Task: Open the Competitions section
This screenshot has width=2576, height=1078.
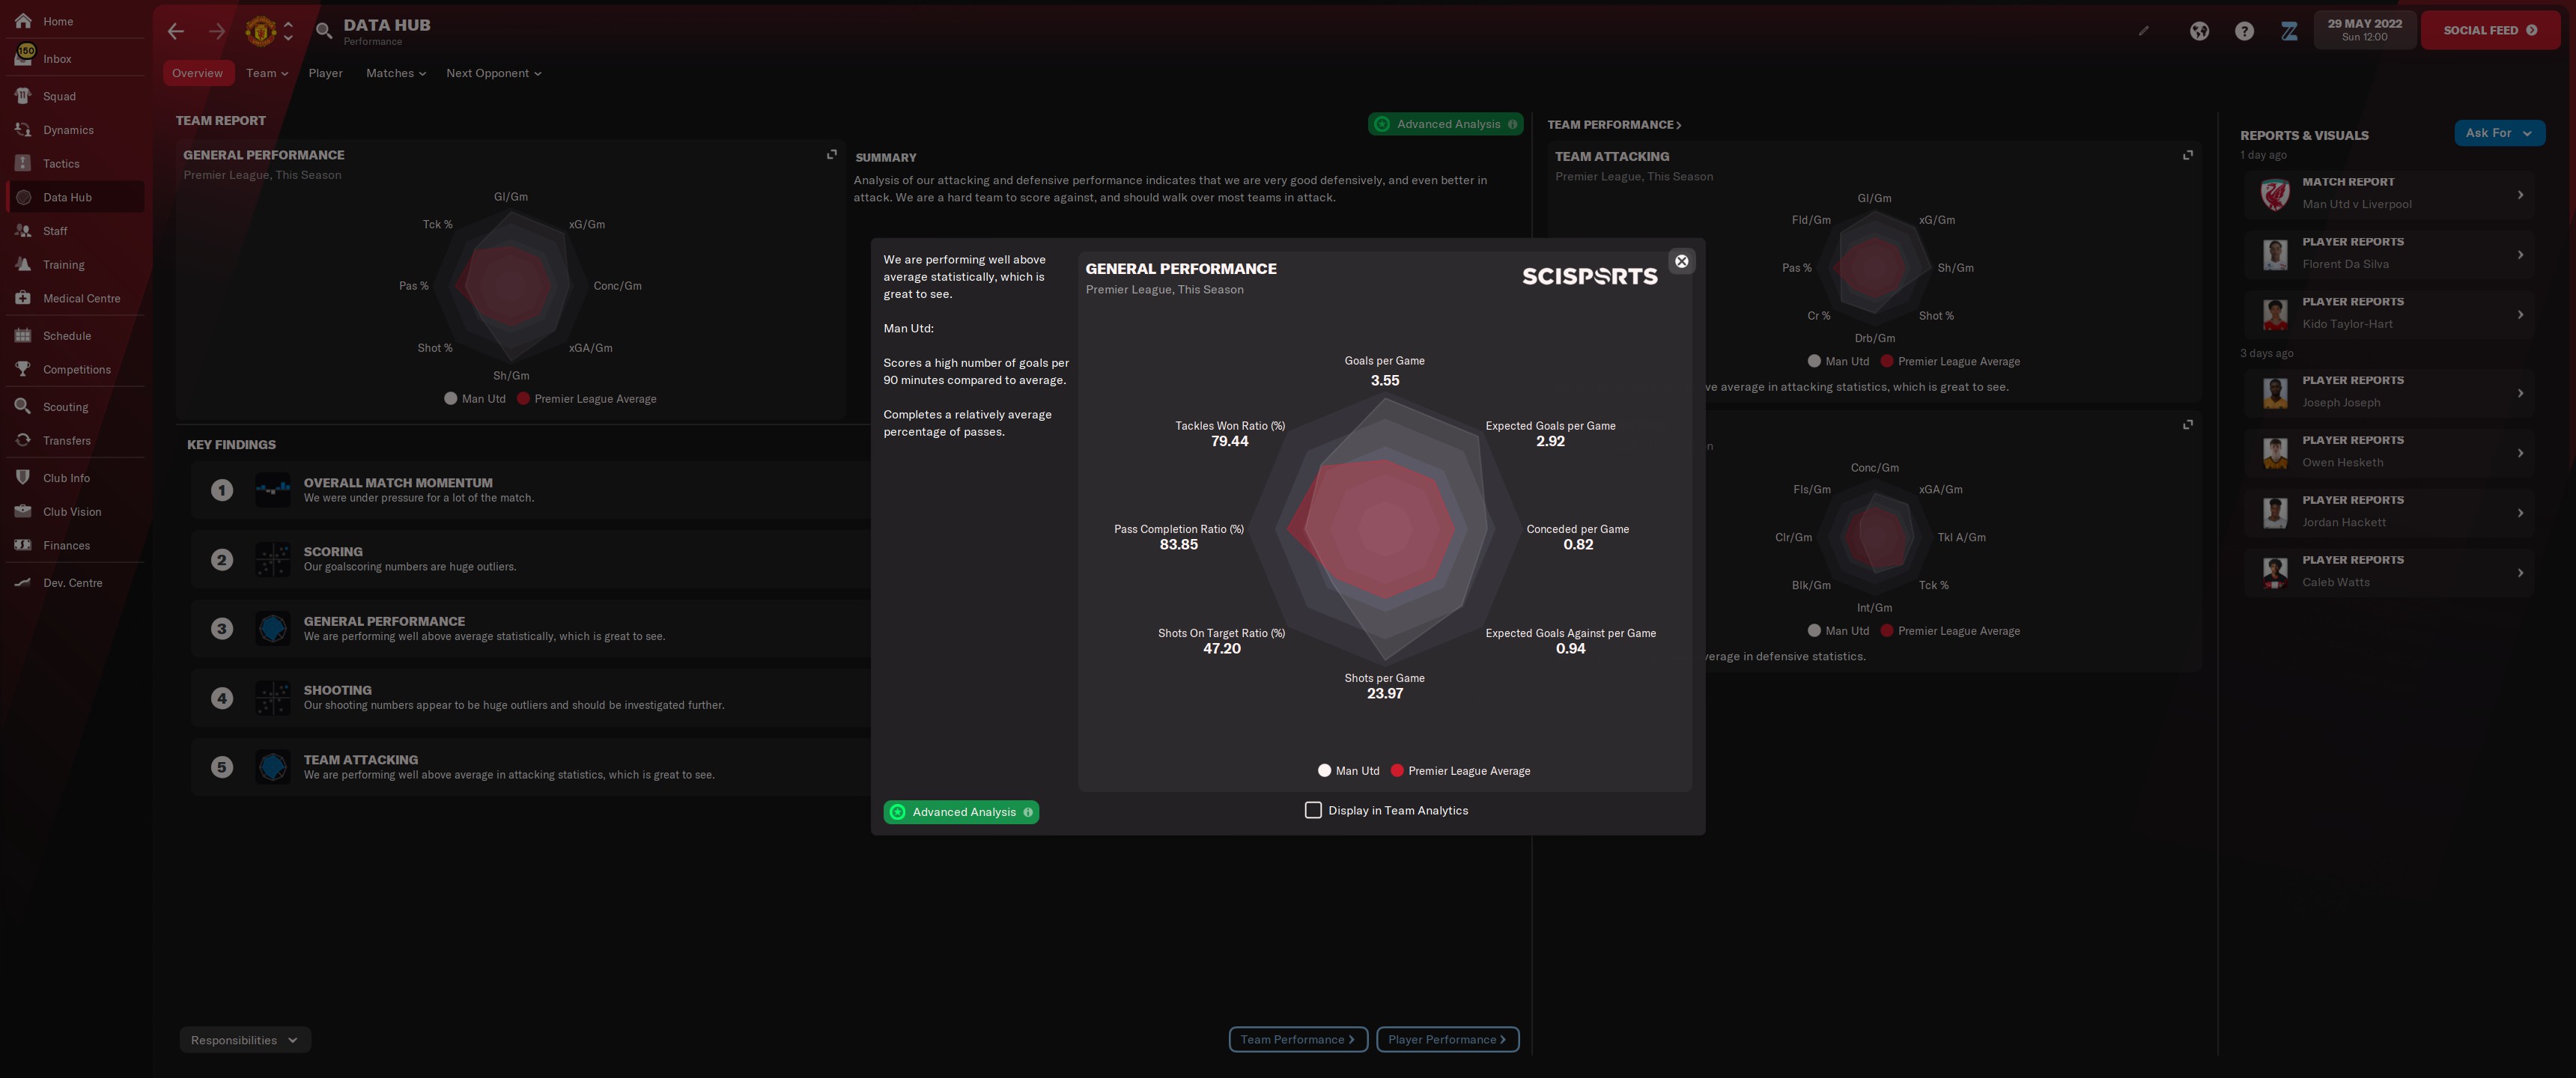Action: tap(75, 369)
